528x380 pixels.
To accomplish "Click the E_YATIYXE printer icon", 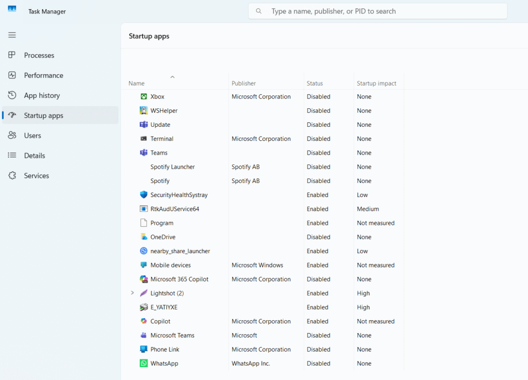I will pos(144,307).
